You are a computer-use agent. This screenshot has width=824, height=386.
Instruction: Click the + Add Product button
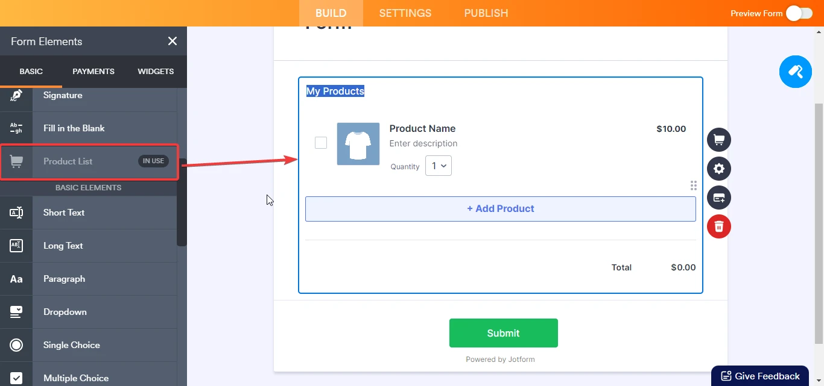point(500,208)
